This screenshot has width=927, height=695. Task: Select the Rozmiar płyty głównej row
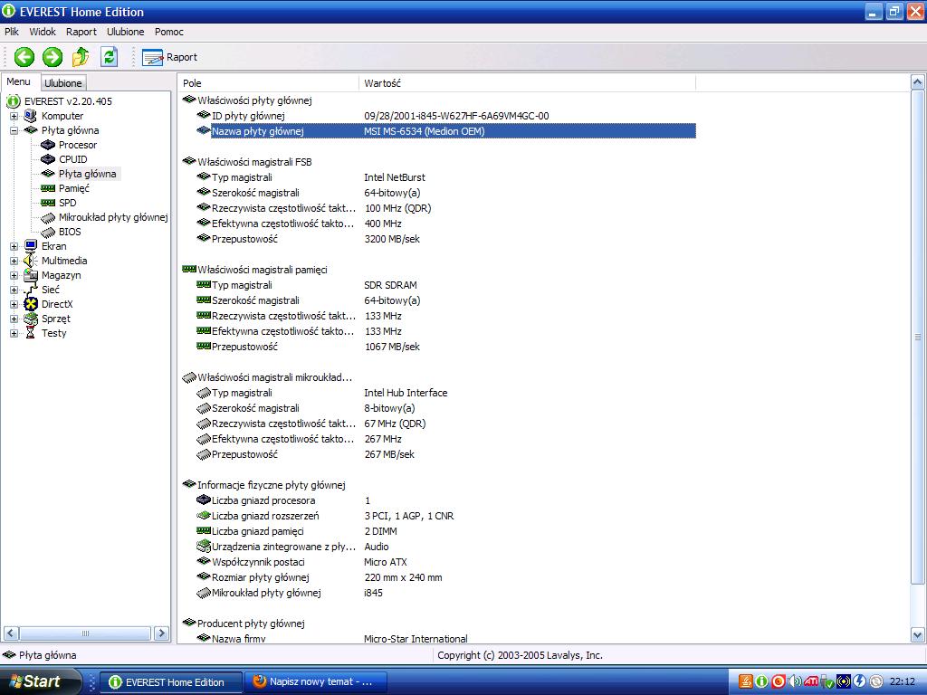tap(439, 577)
